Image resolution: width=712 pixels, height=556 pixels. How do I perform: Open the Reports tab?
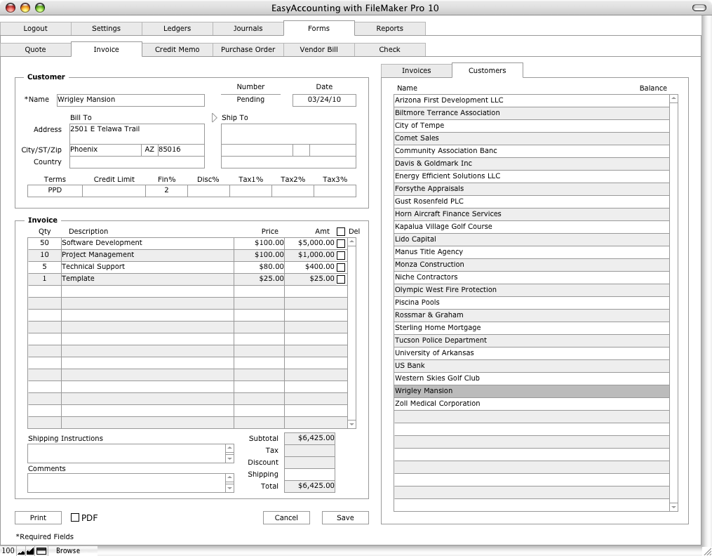[389, 28]
